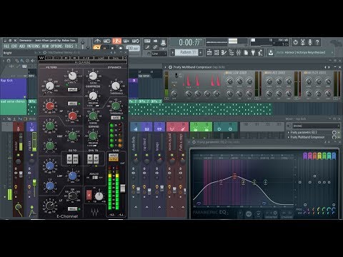Toggle the orange 3.2 countdown icon

[116, 41]
